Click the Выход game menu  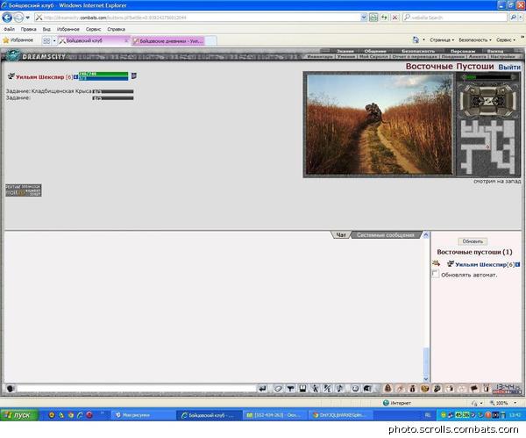(x=495, y=51)
